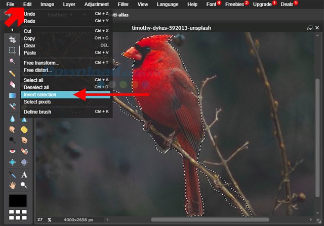The image size is (324, 226).
Task: Select the Burn hand tool
Action: tap(24, 140)
